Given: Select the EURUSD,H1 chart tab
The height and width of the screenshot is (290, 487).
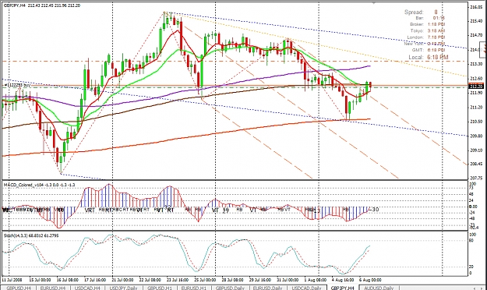Looking at the screenshot, I should (194, 288).
